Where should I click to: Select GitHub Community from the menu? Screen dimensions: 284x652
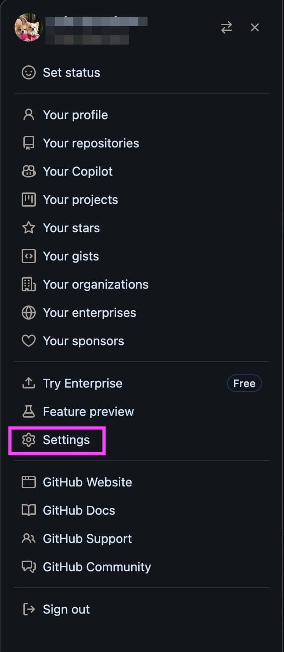[97, 567]
